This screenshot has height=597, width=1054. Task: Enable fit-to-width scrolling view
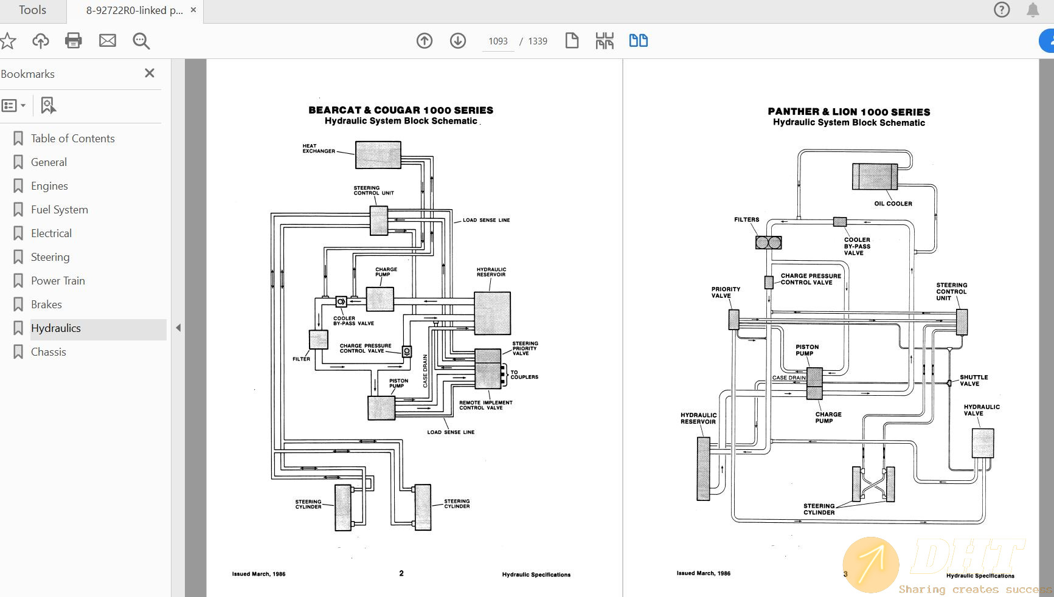pos(605,41)
